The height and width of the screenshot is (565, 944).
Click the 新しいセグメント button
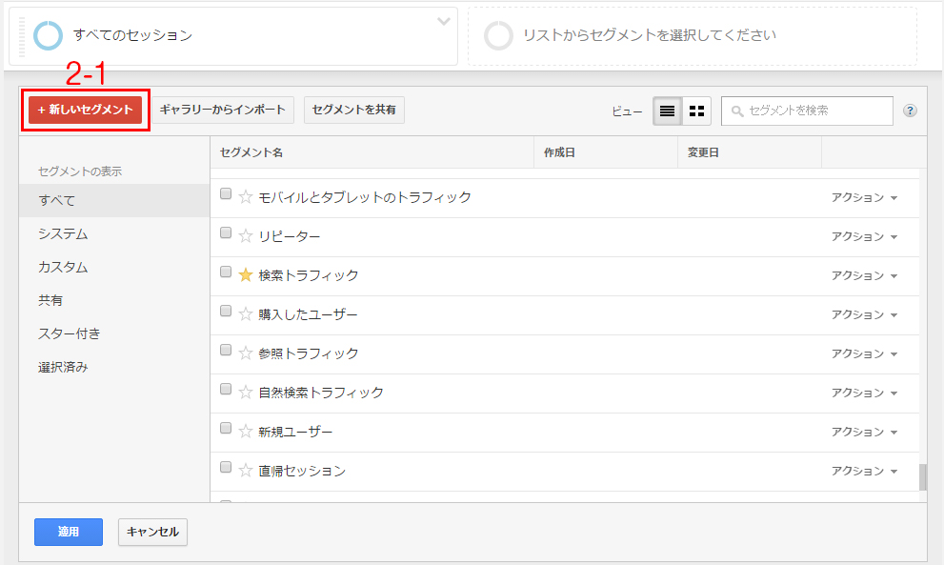[x=86, y=110]
